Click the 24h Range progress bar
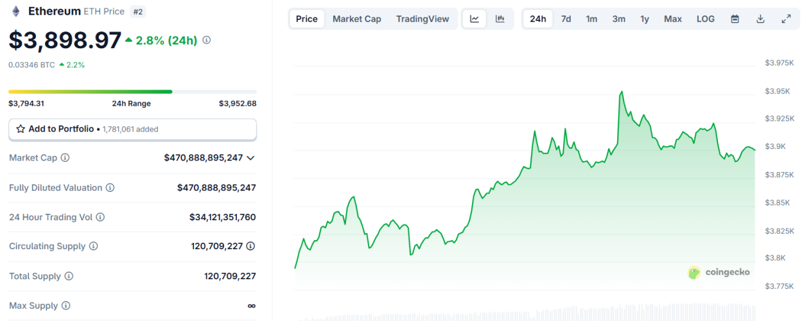 132,92
